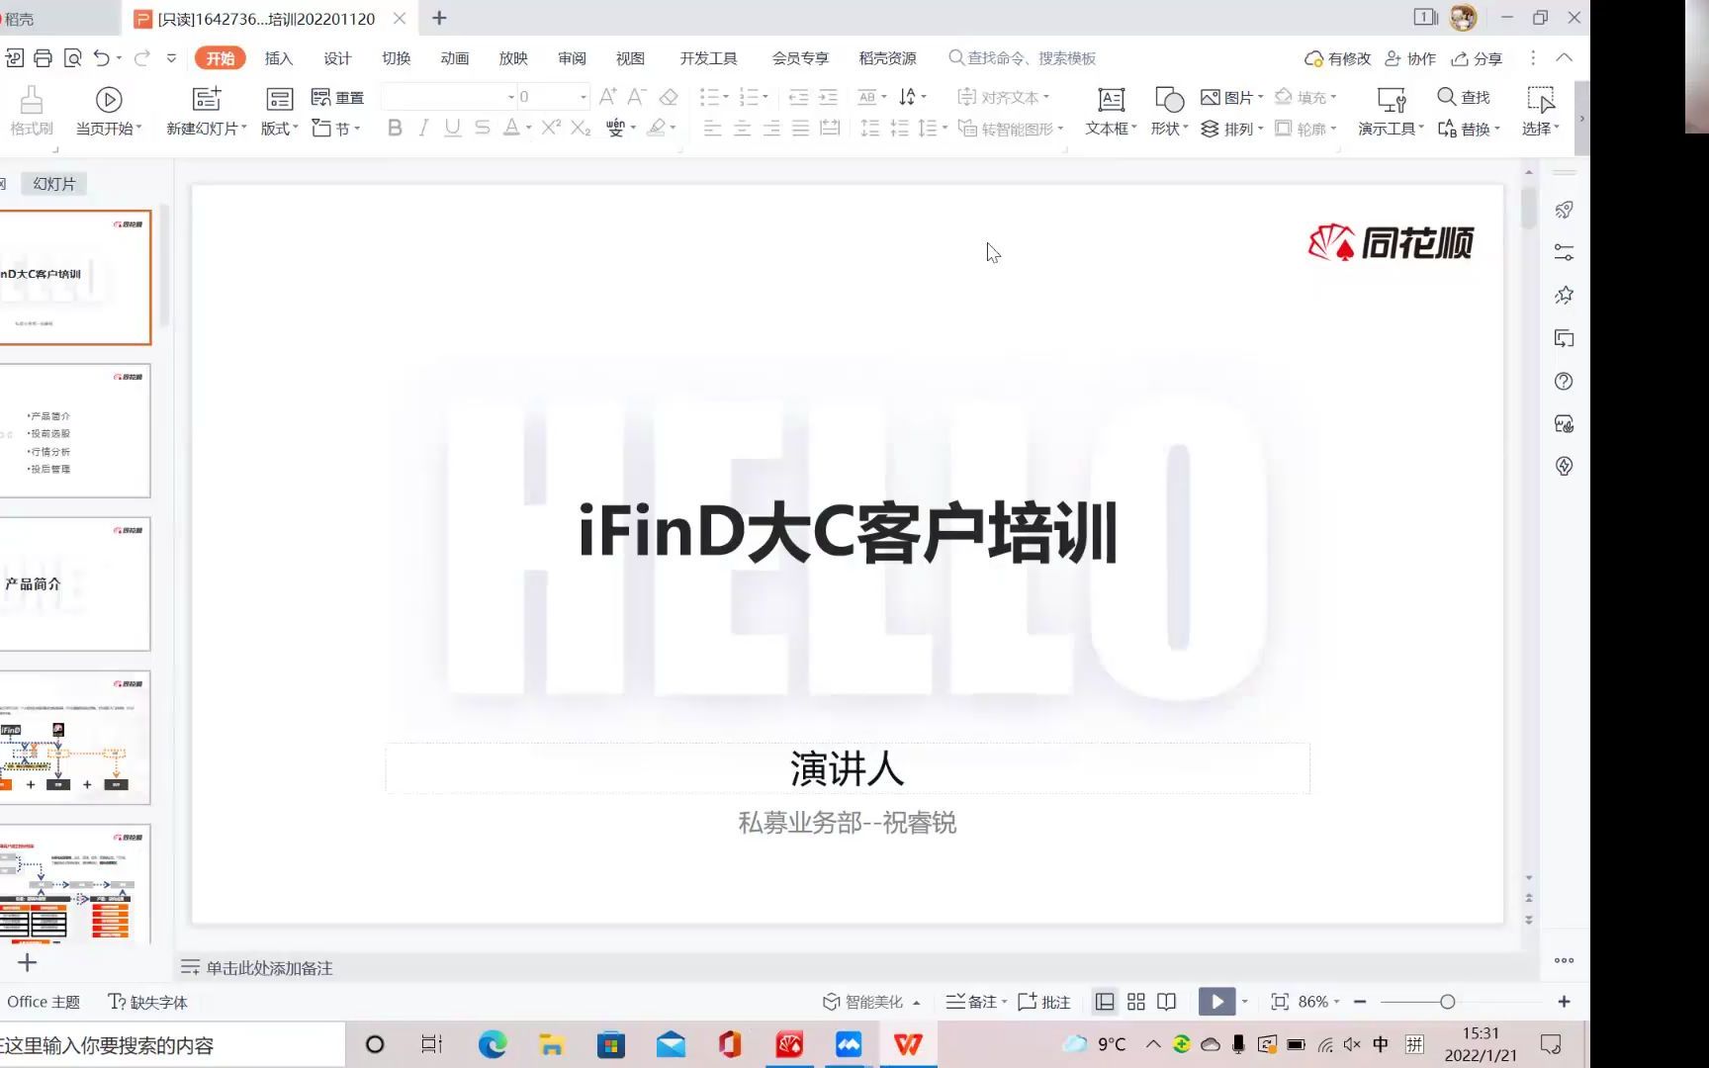Open the Mail app in the taskbar
This screenshot has height=1068, width=1709.
(671, 1044)
